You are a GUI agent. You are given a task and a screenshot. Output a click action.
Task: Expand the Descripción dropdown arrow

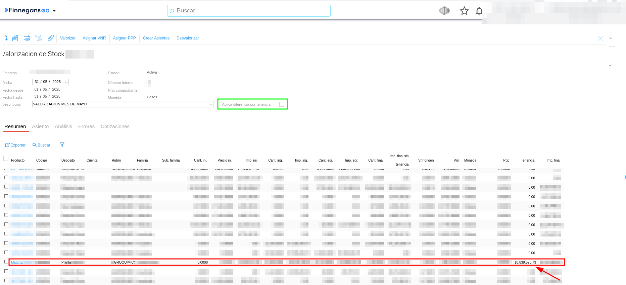(211, 104)
